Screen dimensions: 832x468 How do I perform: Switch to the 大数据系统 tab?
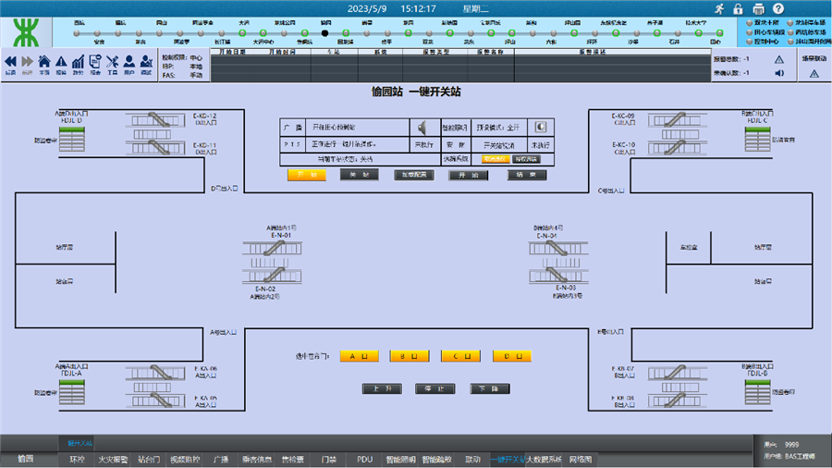click(x=544, y=460)
